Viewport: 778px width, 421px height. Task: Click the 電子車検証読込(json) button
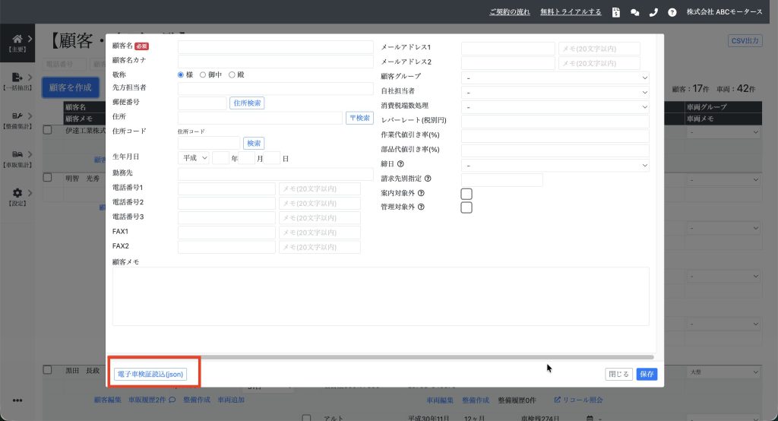(150, 374)
